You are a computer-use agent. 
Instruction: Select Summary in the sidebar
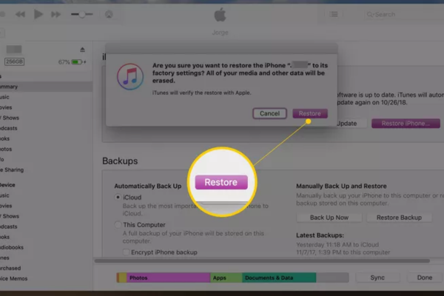point(45,87)
